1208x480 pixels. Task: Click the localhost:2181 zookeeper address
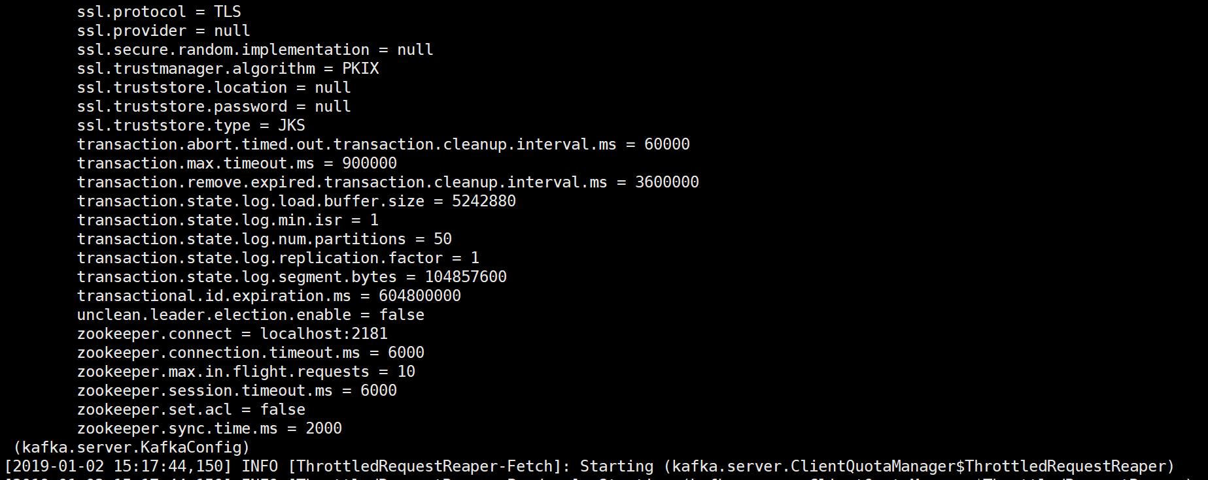pos(324,334)
